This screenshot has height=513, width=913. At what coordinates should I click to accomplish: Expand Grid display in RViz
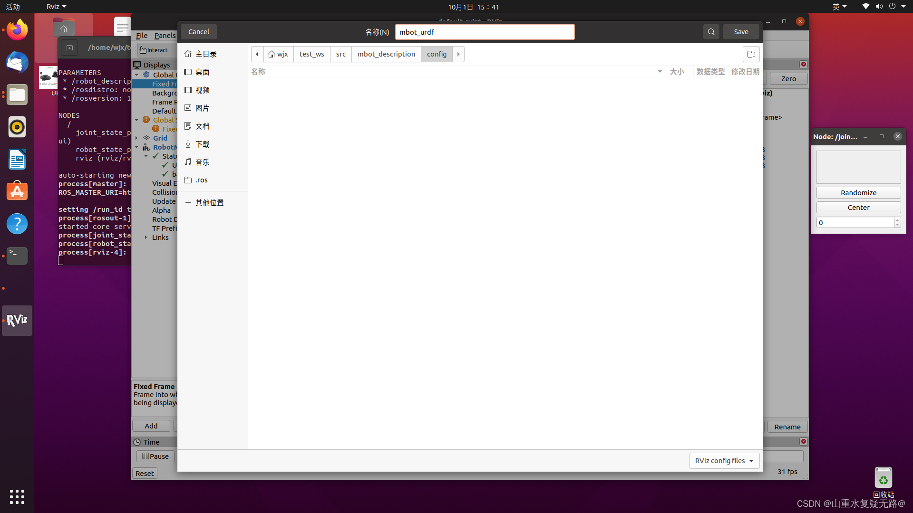pos(137,138)
